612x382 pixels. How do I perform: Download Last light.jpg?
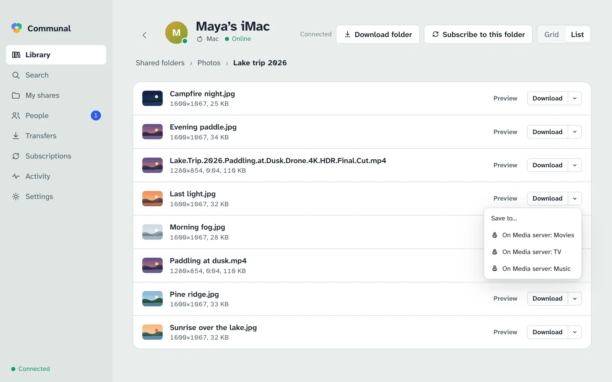click(x=547, y=198)
